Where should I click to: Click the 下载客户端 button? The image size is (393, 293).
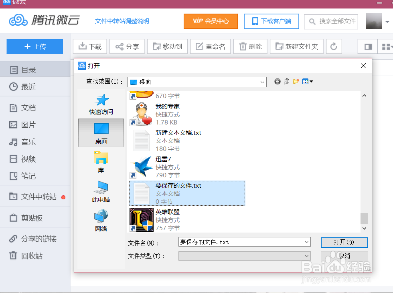pyautogui.click(x=271, y=21)
